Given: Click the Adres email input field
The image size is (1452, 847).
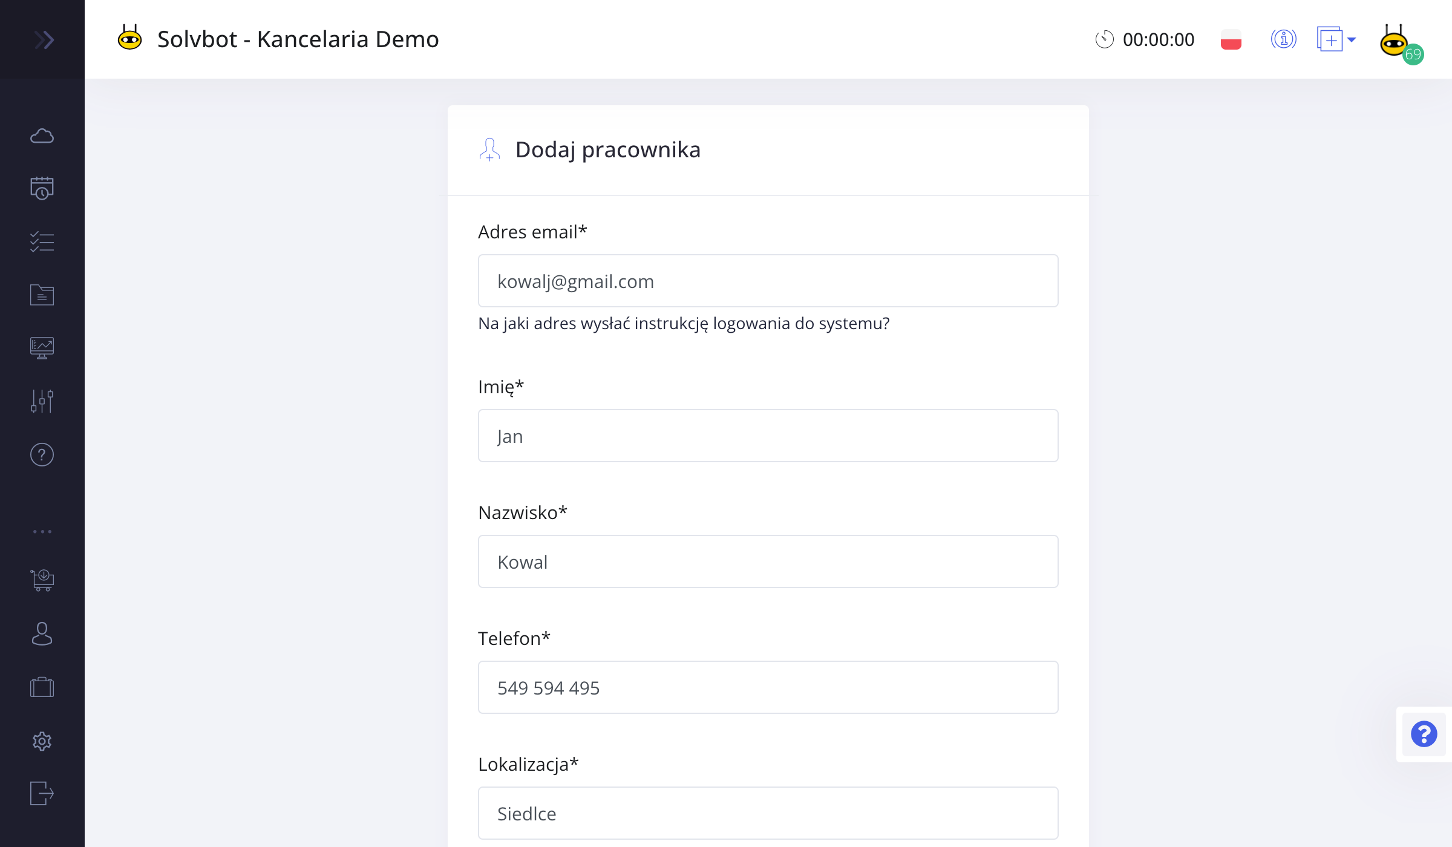Looking at the screenshot, I should pos(768,281).
